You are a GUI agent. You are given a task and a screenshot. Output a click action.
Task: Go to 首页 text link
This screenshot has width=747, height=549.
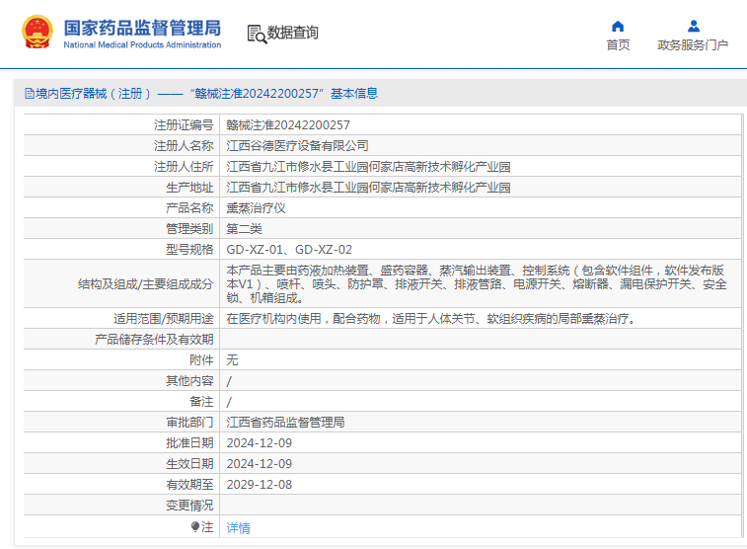(x=618, y=44)
